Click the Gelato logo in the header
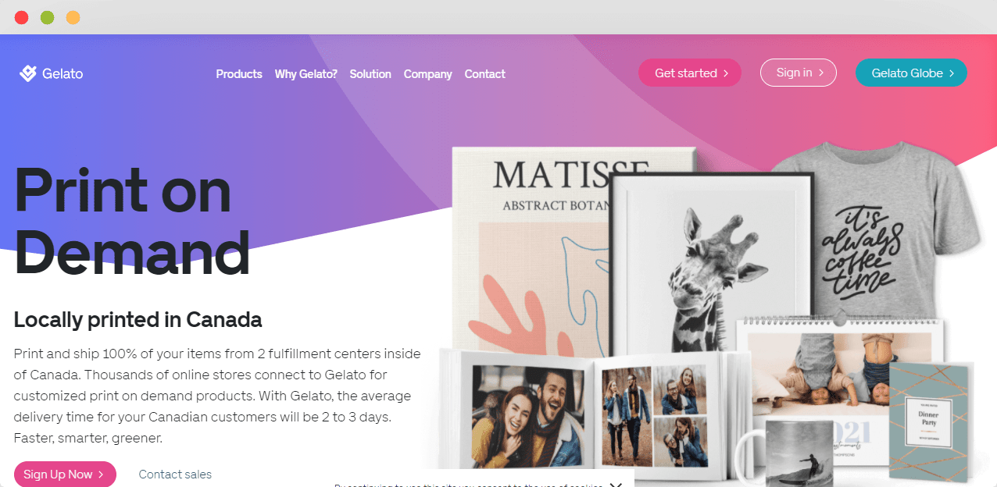Image resolution: width=997 pixels, height=487 pixels. tap(51, 73)
